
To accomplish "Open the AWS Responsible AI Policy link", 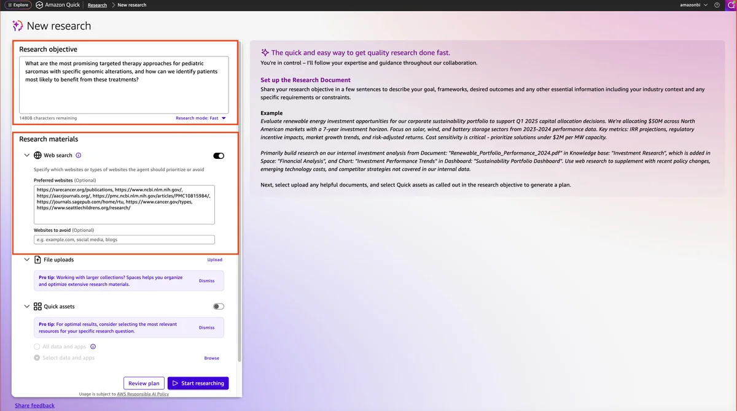I will pos(143,394).
